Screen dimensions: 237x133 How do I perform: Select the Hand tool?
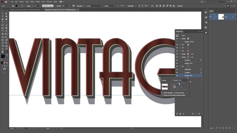(3, 52)
